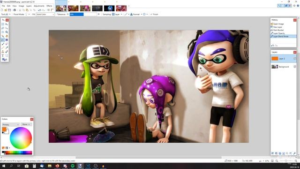Select Open Image step in History

click(x=283, y=24)
